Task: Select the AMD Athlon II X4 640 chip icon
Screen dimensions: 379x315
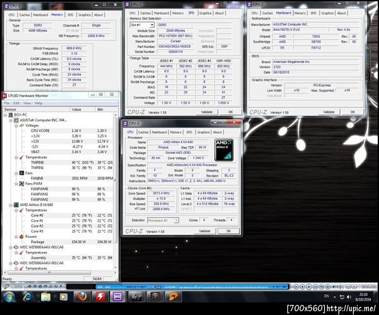Action: point(16,205)
